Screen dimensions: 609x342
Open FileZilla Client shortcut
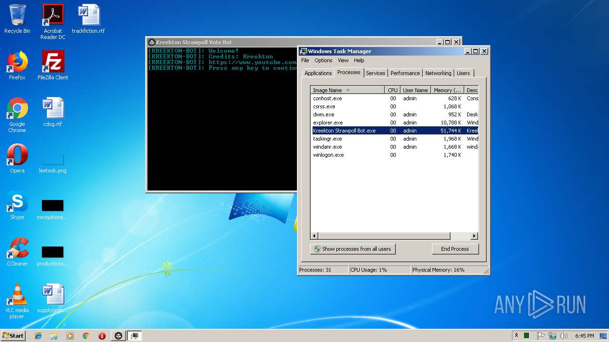[53, 66]
